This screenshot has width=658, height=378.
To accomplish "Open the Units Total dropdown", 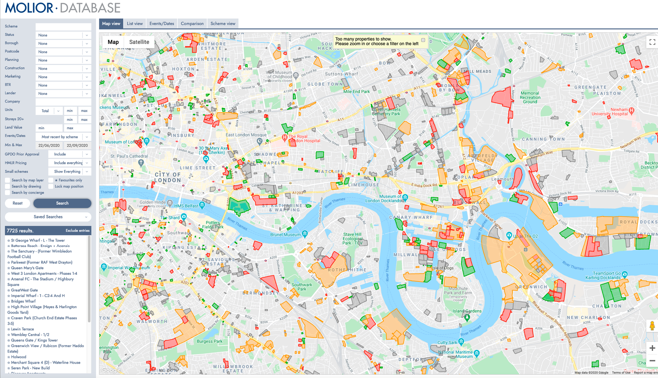I will click(x=49, y=111).
